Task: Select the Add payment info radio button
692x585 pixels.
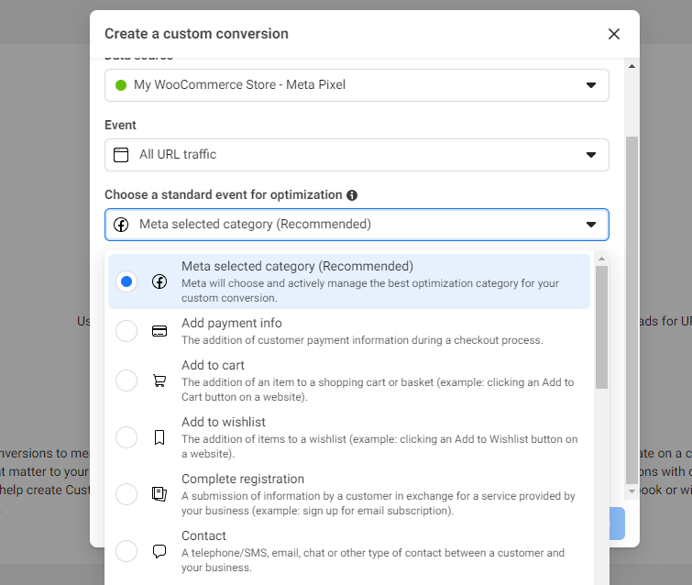Action: (126, 331)
